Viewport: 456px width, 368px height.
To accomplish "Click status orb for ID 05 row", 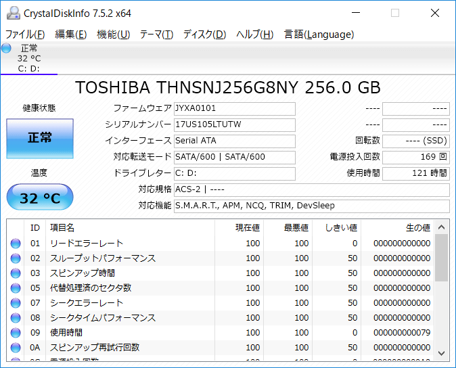I will click(x=16, y=287).
